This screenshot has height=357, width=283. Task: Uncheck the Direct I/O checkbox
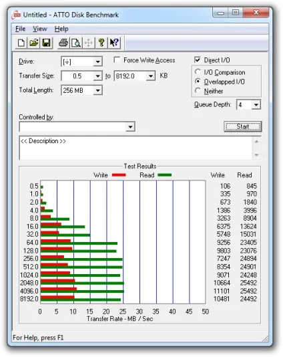(198, 60)
